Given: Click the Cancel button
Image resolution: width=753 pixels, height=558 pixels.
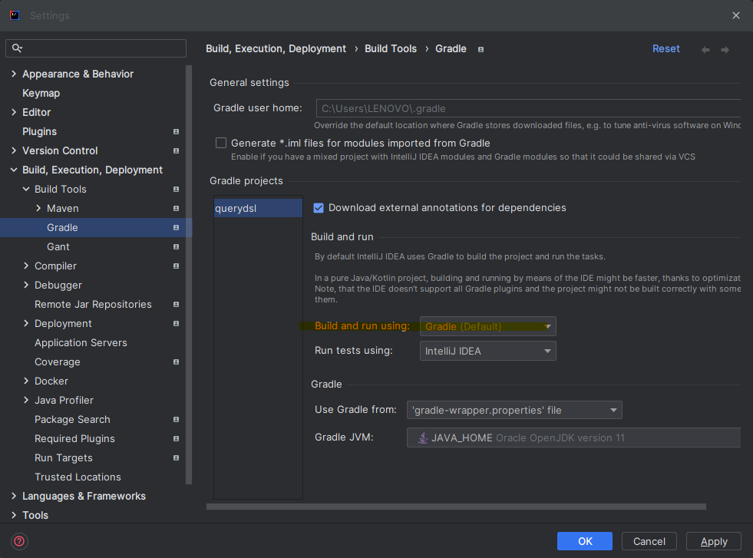Looking at the screenshot, I should click(x=649, y=541).
